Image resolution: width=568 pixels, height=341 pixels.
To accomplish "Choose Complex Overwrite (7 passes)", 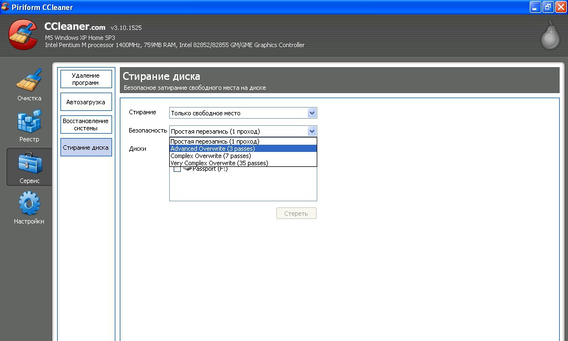I will (x=243, y=156).
